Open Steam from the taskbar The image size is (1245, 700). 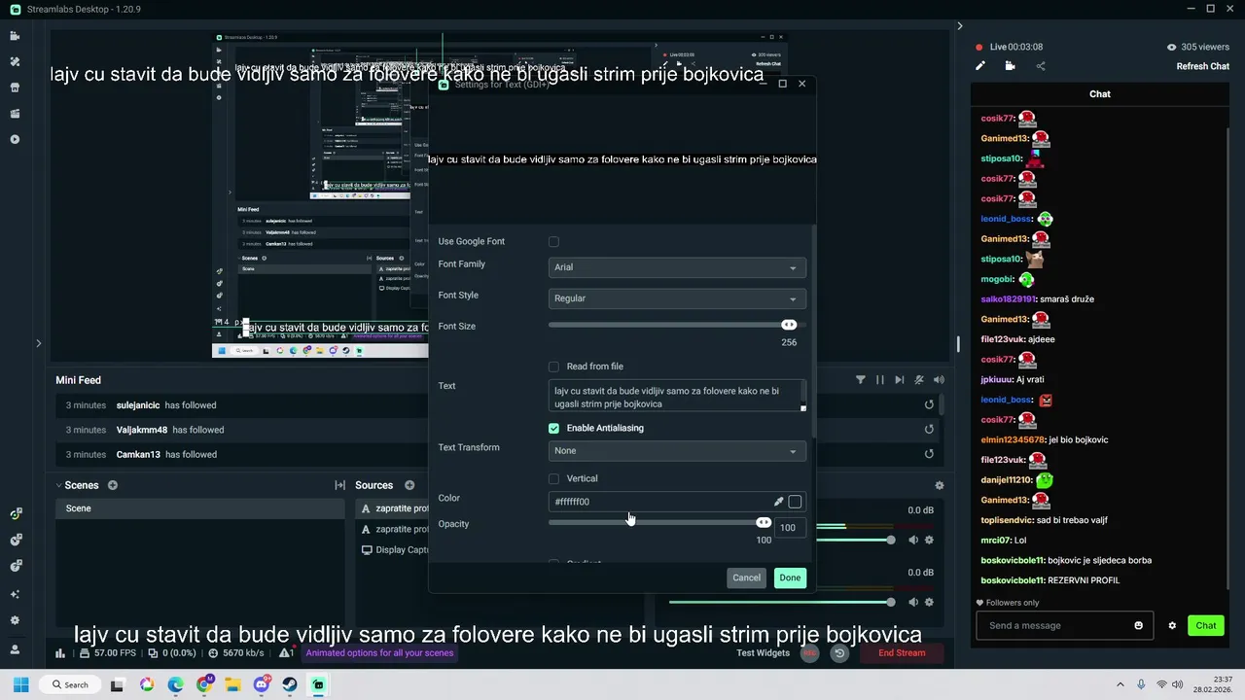point(290,684)
